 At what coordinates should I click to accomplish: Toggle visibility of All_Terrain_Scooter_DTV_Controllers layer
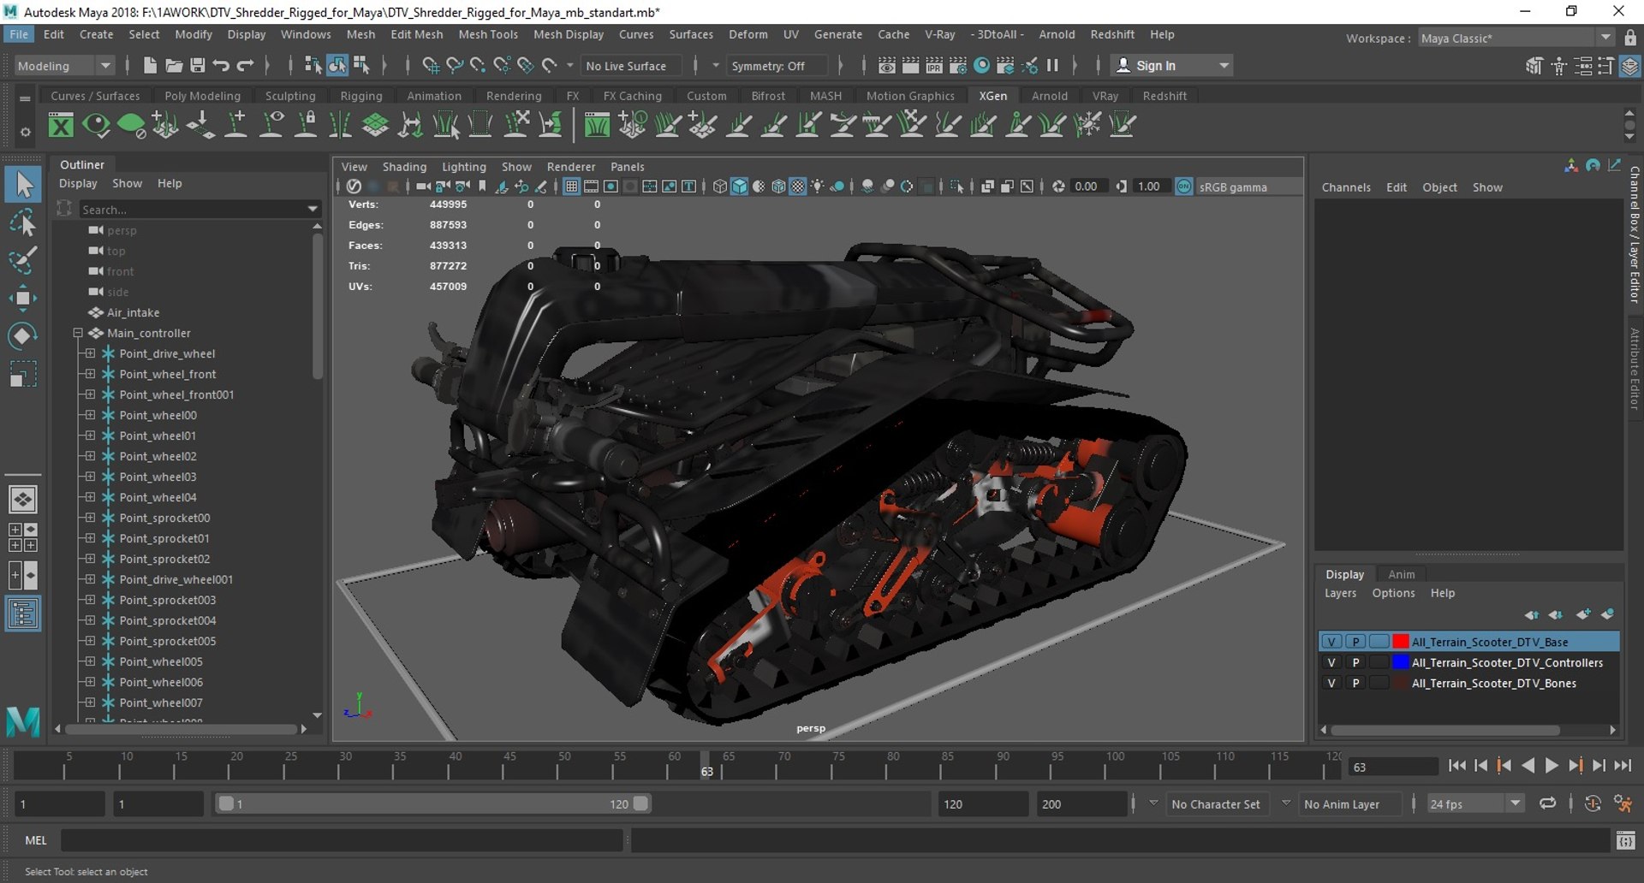click(x=1331, y=662)
